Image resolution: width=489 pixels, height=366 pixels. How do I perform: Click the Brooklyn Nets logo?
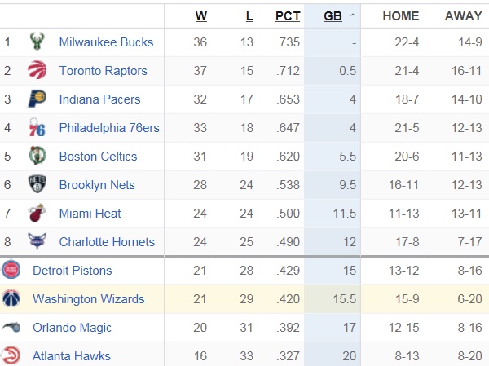pos(37,185)
